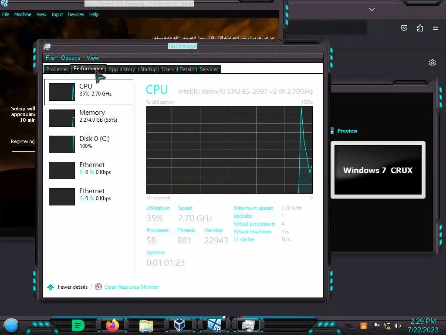Click the volume speaker tray icon
The width and height of the screenshot is (446, 335).
click(x=398, y=325)
